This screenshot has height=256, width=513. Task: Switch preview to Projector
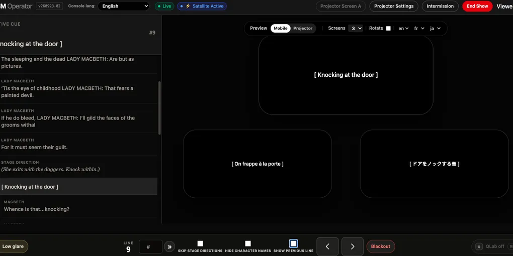click(303, 29)
